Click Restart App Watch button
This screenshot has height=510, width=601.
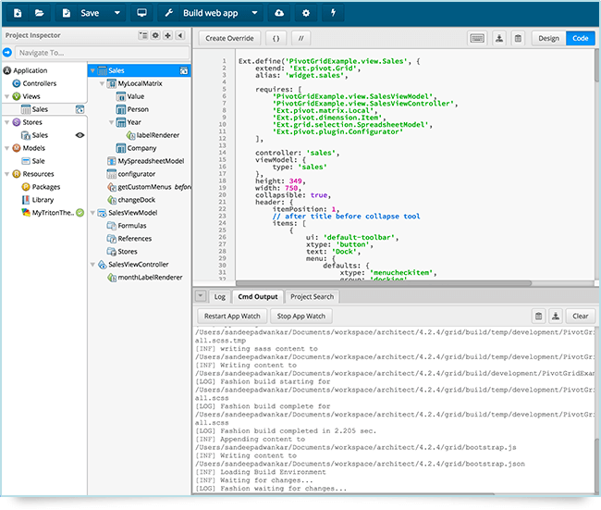click(232, 317)
